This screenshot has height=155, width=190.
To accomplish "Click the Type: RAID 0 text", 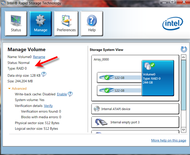I will 17,68.
